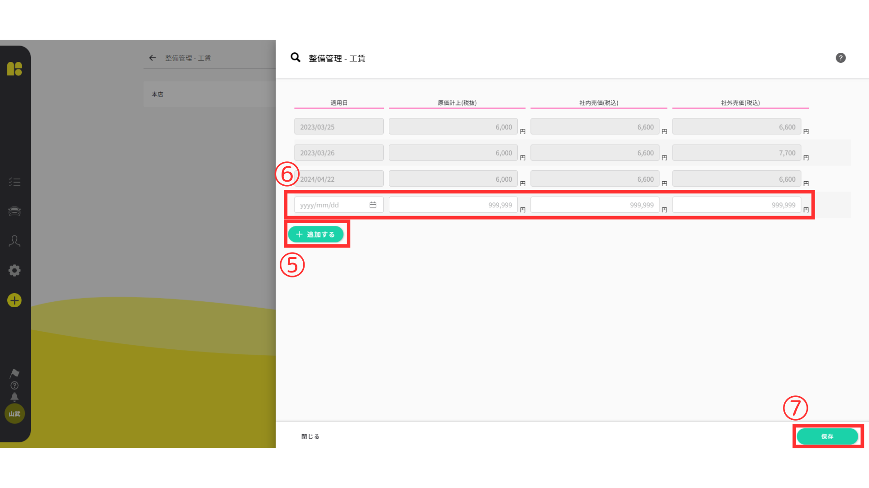Viewport: 869px width, 488px height.
Task: Open the help question mark in the panel header
Action: click(840, 58)
